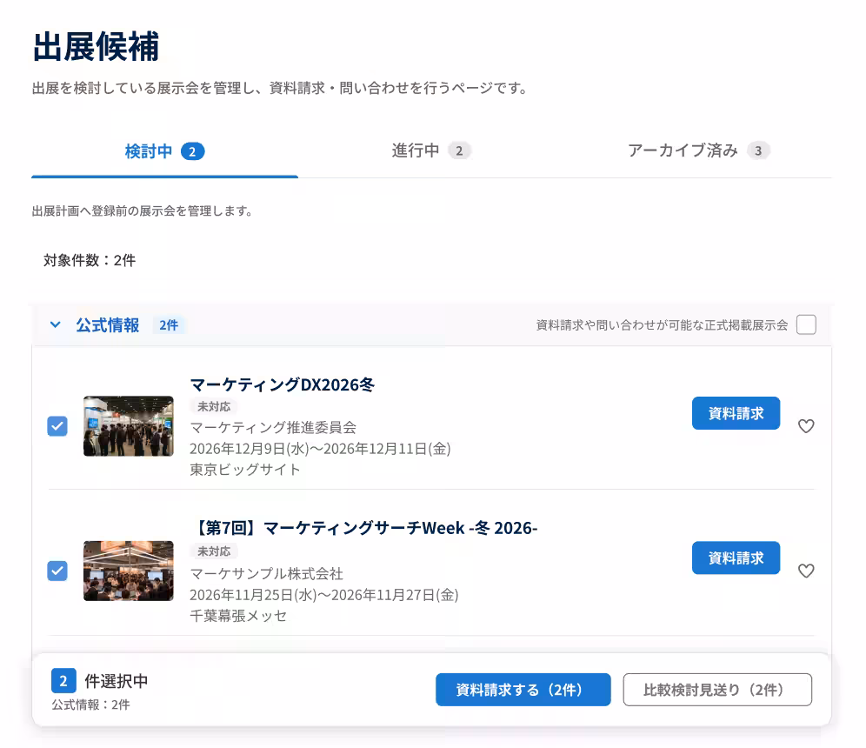Click date 2026年11月25日(水)～2026年11月27日(金)
Viewport: 866px width, 748px height.
[324, 595]
